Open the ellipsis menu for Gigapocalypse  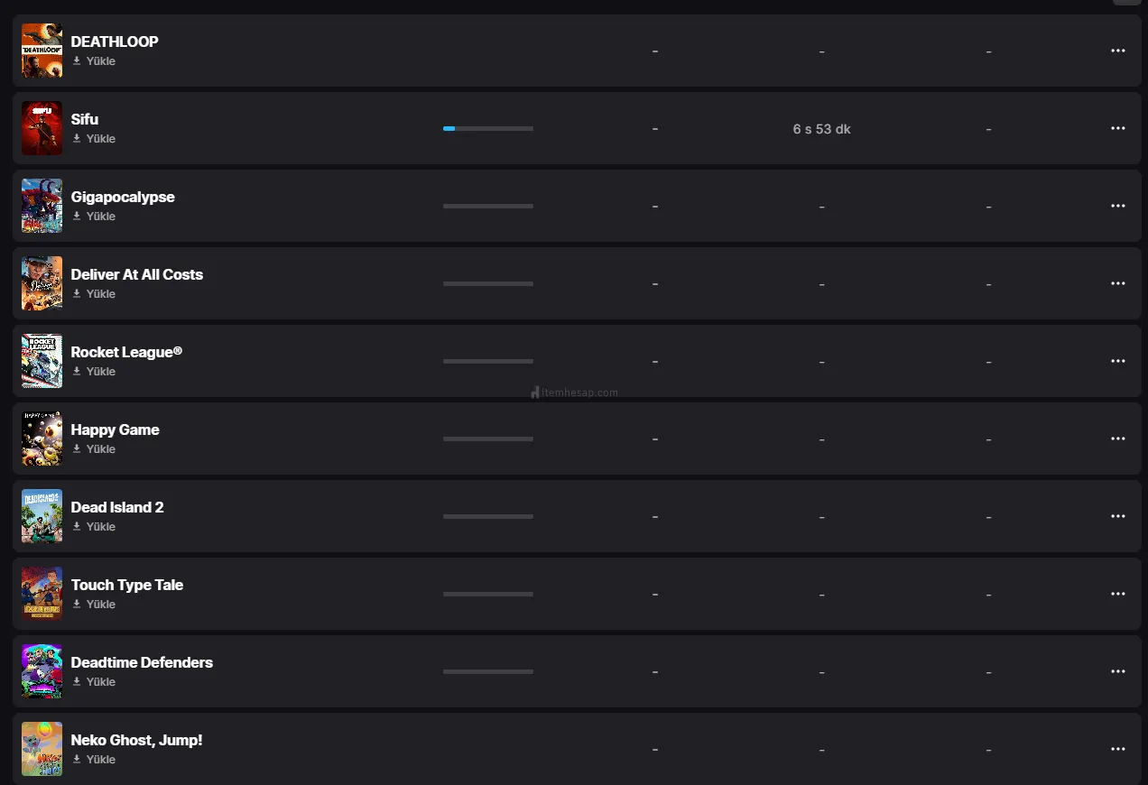click(1117, 206)
